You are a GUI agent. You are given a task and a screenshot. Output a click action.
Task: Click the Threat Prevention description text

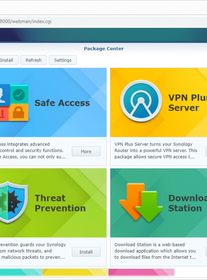[x=33, y=251]
